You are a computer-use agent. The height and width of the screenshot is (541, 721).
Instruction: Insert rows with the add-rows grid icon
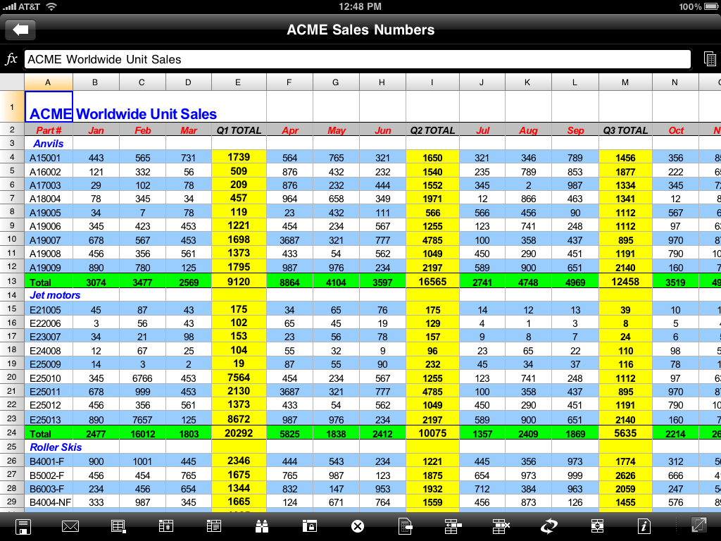(453, 526)
